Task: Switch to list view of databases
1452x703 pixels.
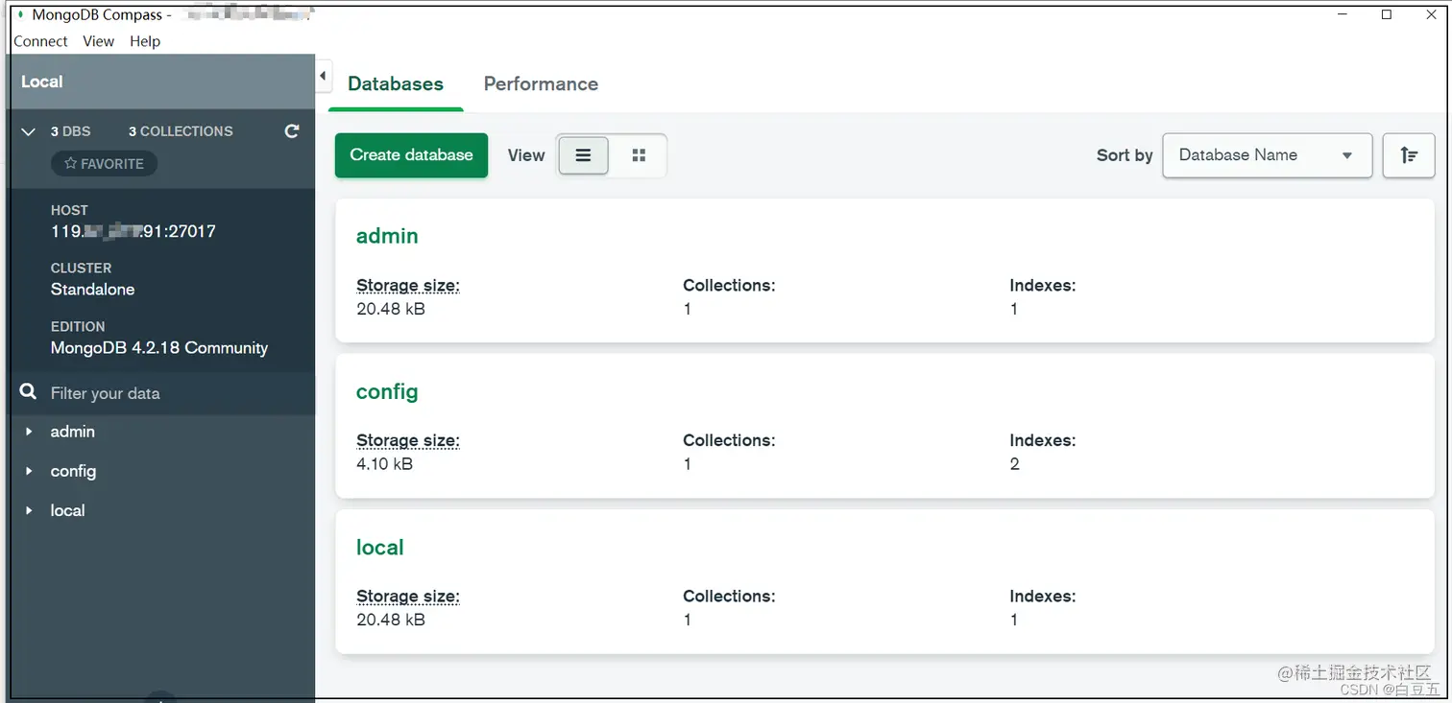Action: click(x=583, y=155)
